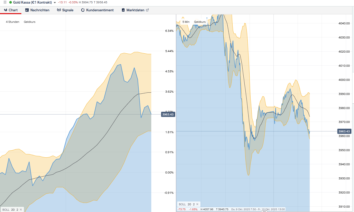Image resolution: width=354 pixels, height=212 pixels.
Task: Click the 0.00% axis label
Action: coord(169,172)
